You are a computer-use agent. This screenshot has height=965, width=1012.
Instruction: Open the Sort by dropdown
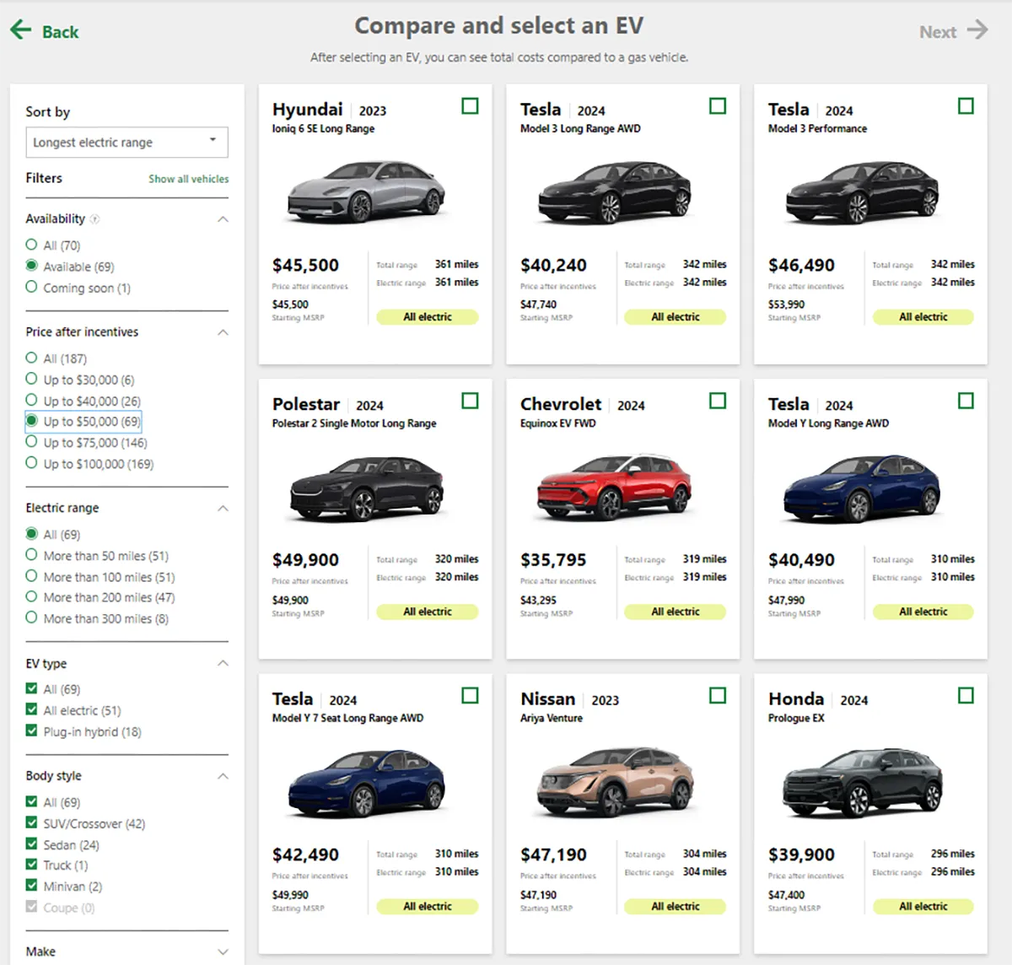tap(126, 143)
